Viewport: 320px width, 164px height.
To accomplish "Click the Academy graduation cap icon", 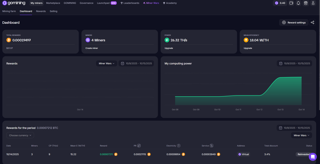I will click(164, 3).
